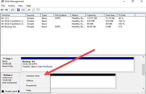This screenshot has height=94, width=146.
Task: Sort by the Type column header
Action: click(x=47, y=15)
